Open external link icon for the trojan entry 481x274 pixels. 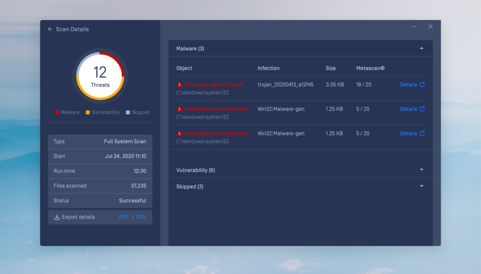pos(422,85)
